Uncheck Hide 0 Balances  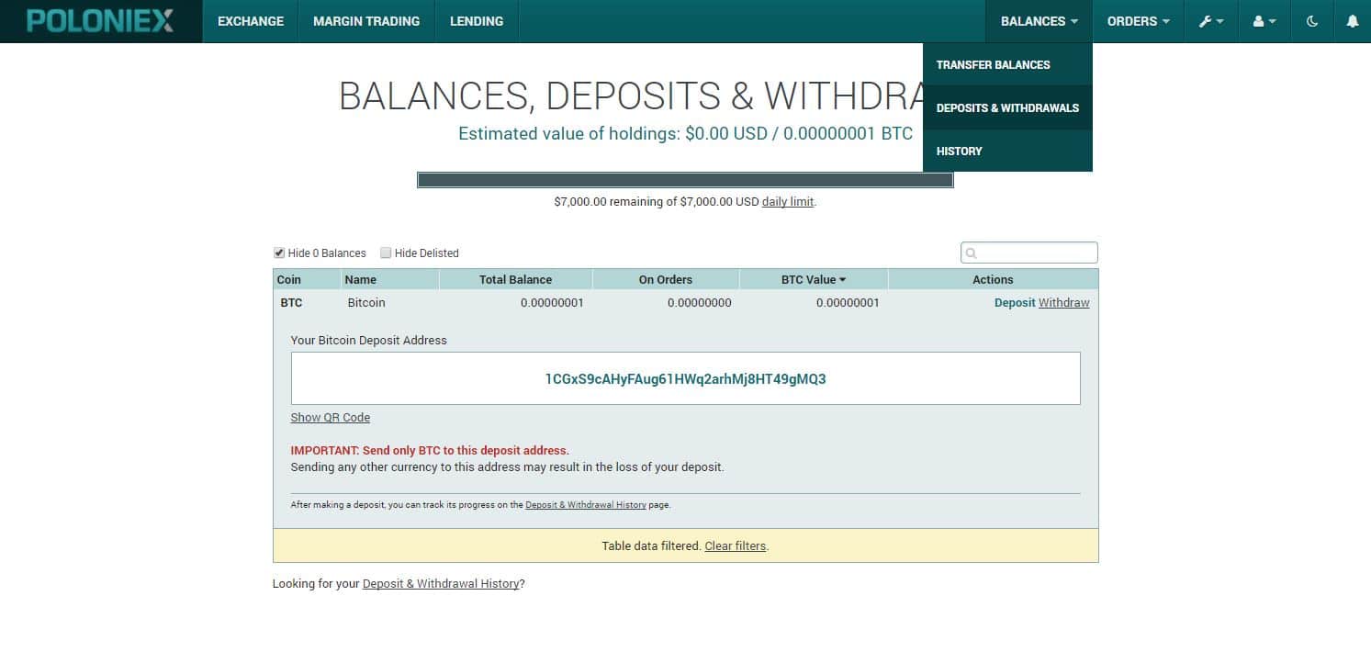pos(278,253)
